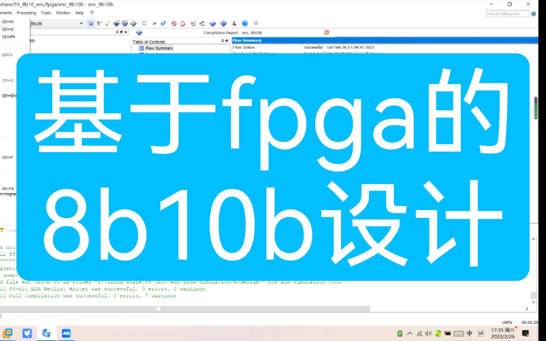Click the green-yellow 360 tray icon
This screenshot has width=546, height=341.
438,333
